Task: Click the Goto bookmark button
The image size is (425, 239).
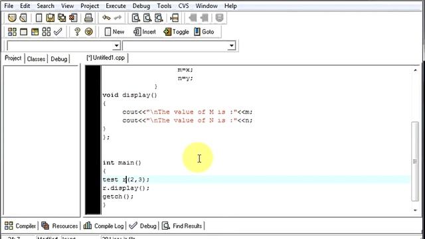Action: [x=204, y=32]
